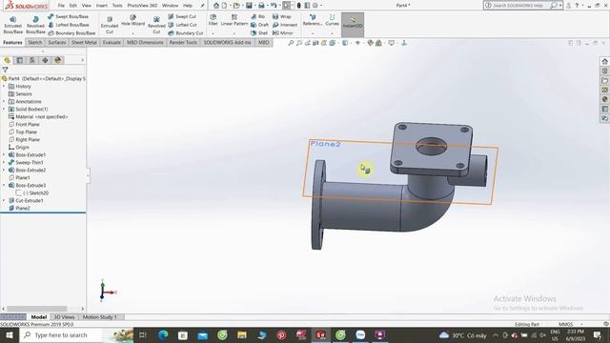Expand the History tree node
Screen dimensions: 610x343
pos(4,87)
